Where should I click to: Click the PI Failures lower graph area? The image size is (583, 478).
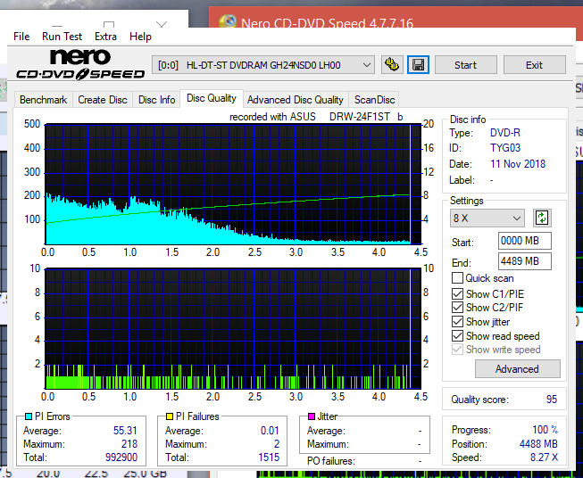click(x=233, y=329)
